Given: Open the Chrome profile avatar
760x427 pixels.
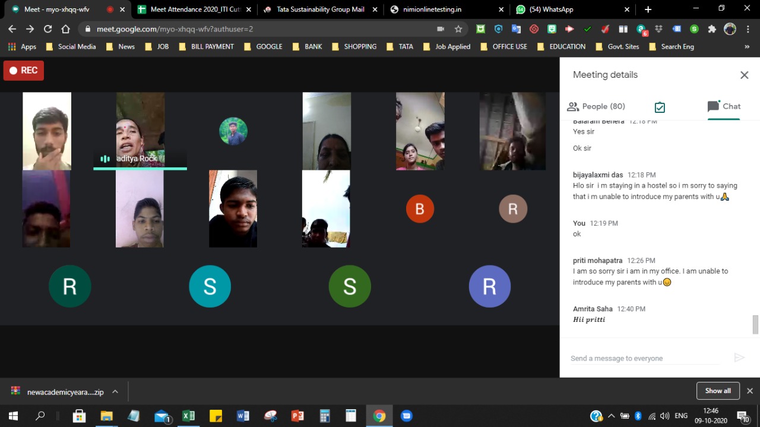Looking at the screenshot, I should (730, 29).
